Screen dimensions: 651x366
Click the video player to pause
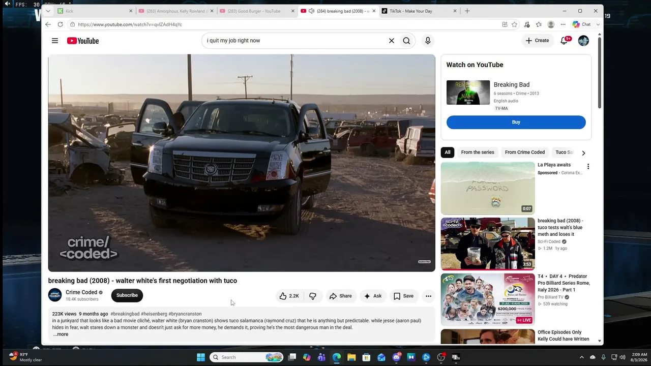coord(242,163)
